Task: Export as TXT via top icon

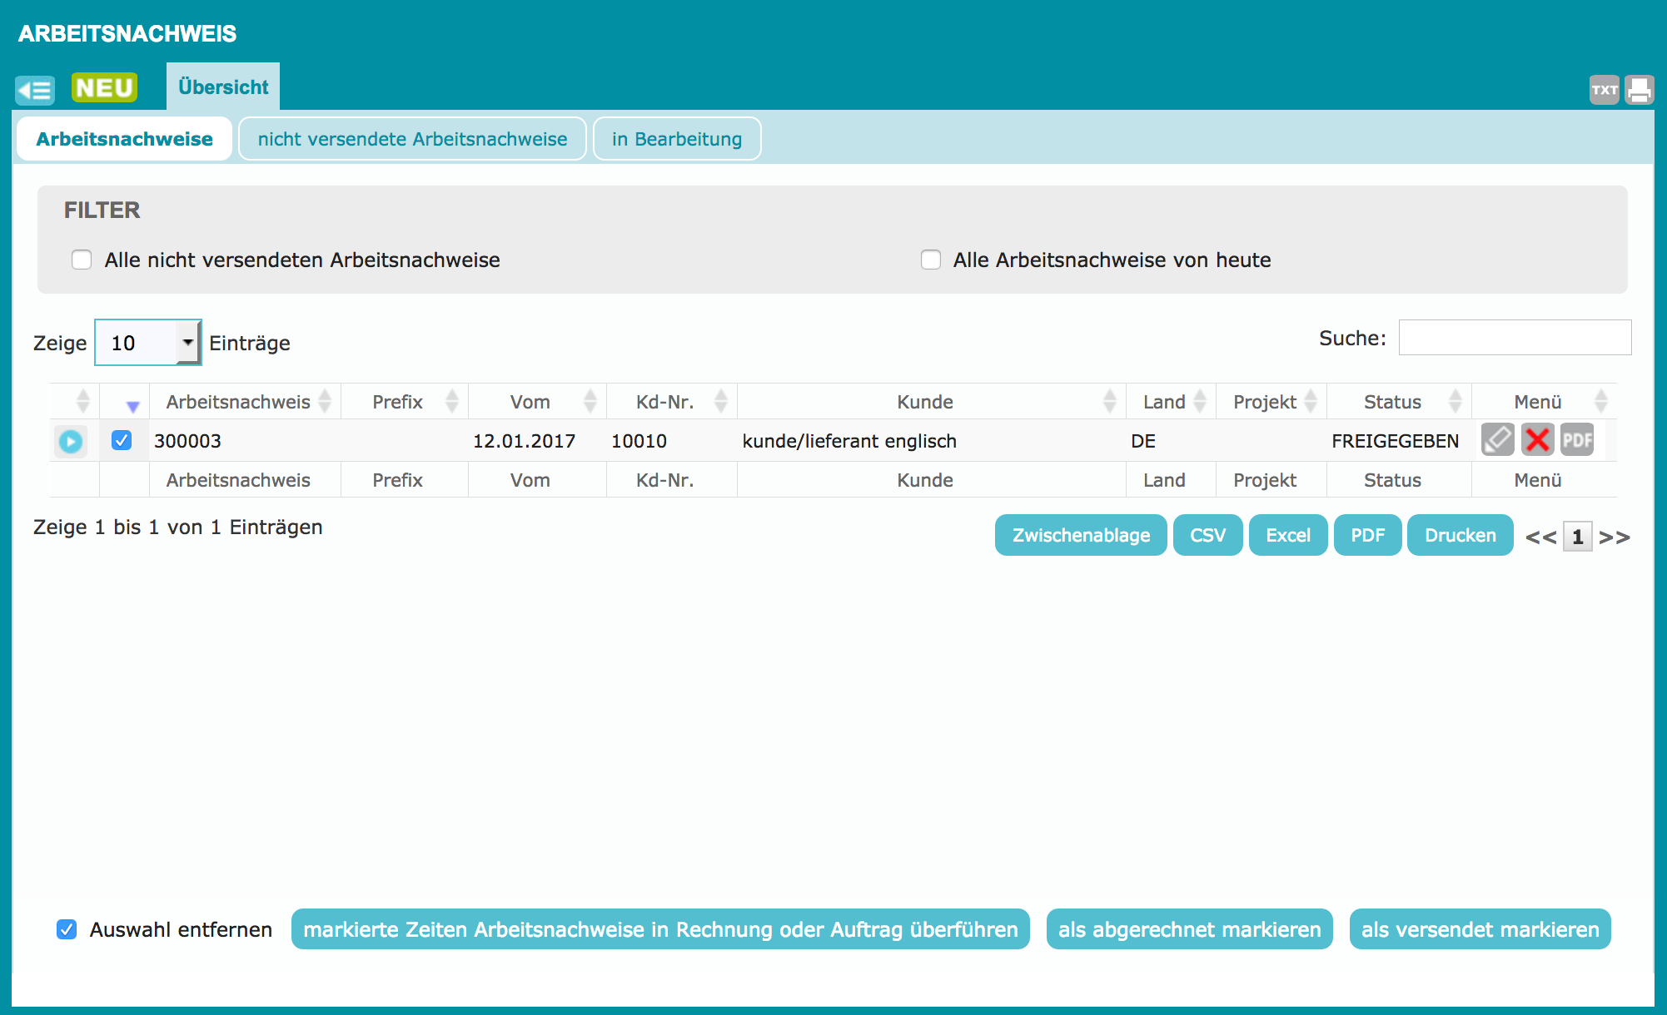Action: pyautogui.click(x=1603, y=90)
